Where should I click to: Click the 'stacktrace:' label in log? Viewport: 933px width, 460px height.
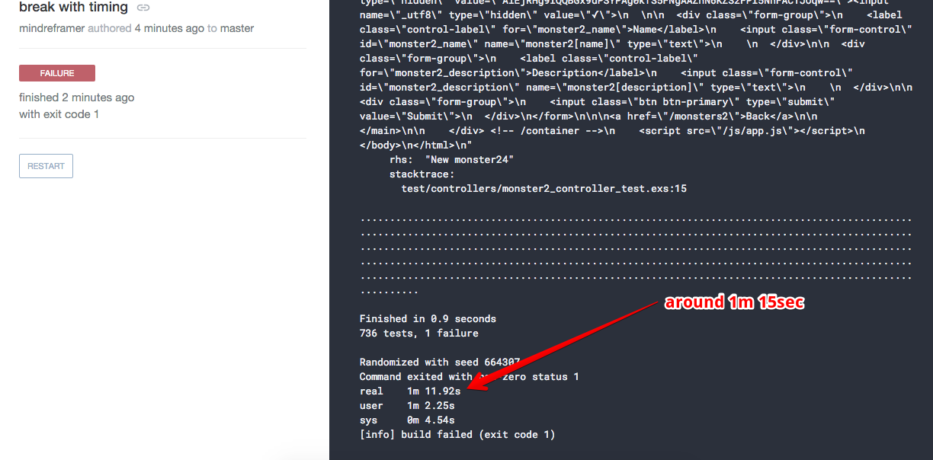click(422, 174)
